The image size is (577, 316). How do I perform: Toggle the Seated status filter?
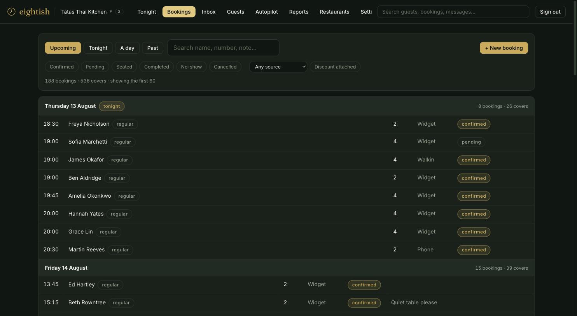(x=124, y=67)
